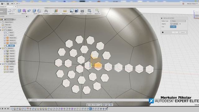Click the Zoom icon in navigation bar
The height and width of the screenshot is (112, 199).
pos(100,105)
